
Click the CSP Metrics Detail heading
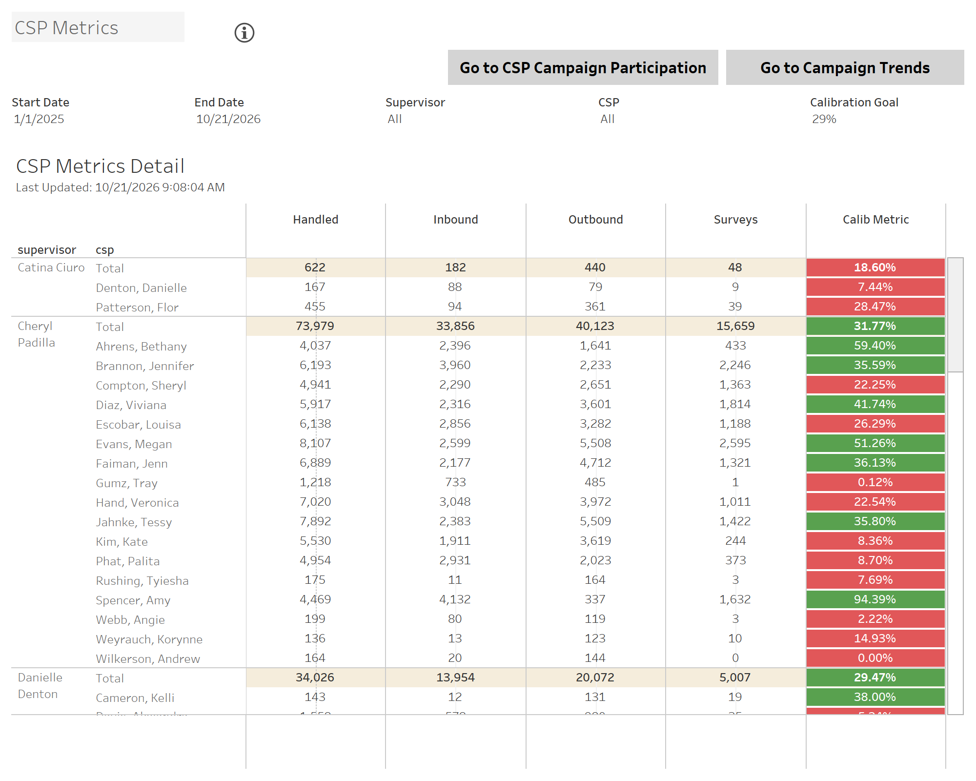pos(100,166)
